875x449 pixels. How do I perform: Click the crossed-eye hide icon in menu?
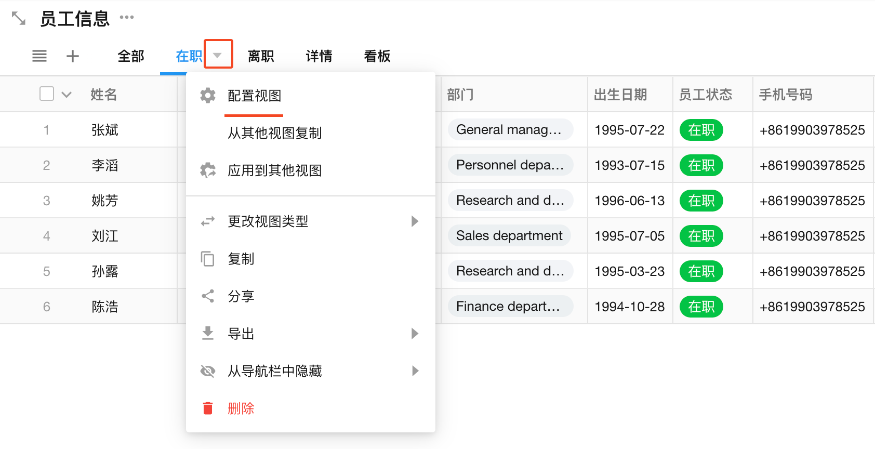click(x=208, y=371)
